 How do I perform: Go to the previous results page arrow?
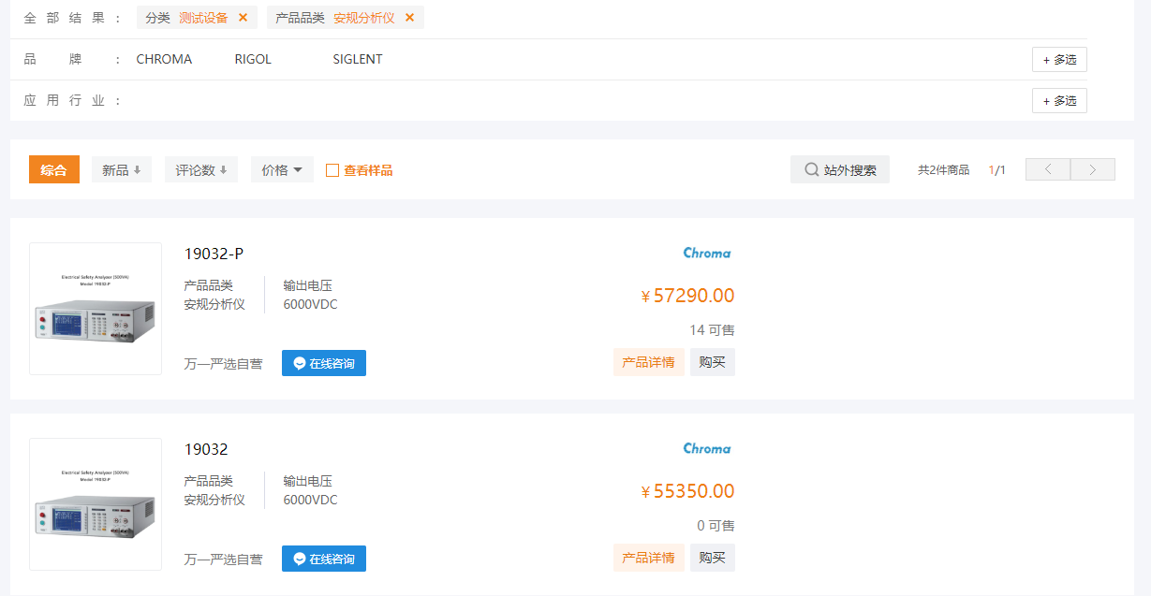1048,169
